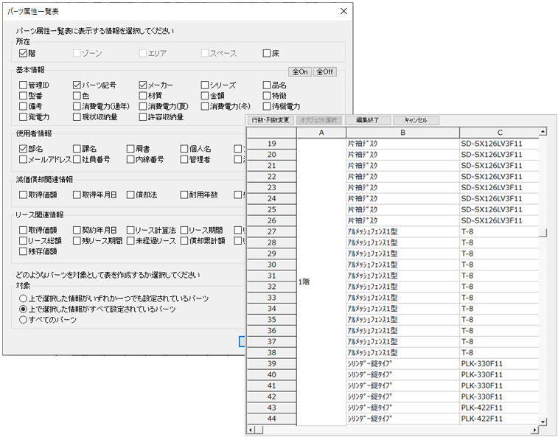
Task: Select radio option いずれか一つでも設定されているパーツ
Action: pyautogui.click(x=24, y=298)
